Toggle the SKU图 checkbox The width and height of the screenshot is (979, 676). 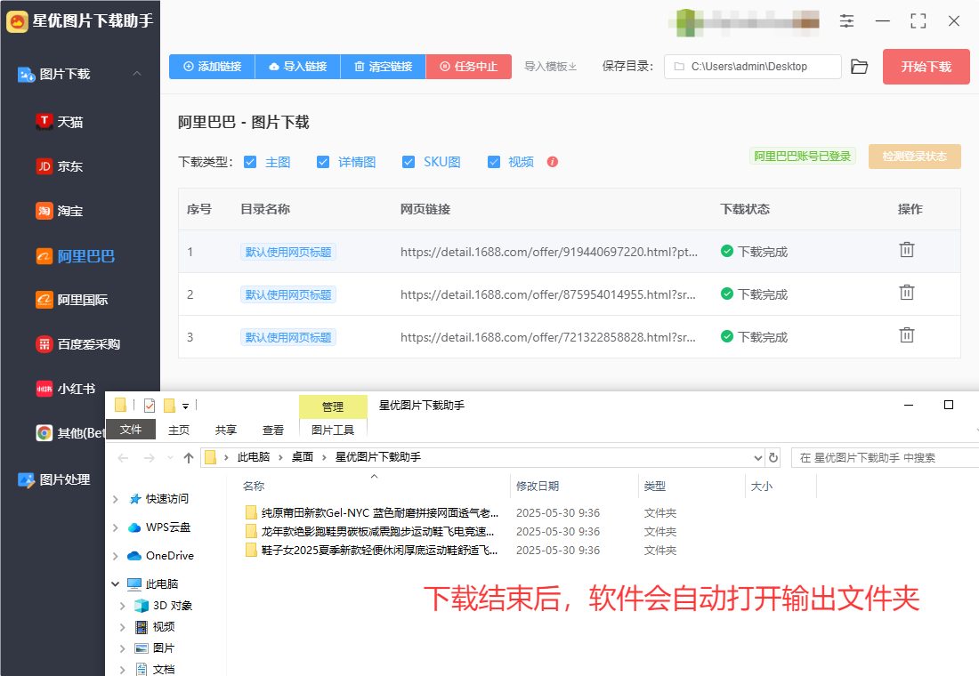point(409,162)
